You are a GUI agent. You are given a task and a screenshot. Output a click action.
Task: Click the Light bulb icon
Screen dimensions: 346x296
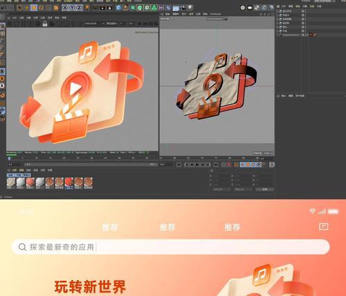pyautogui.click(x=190, y=8)
